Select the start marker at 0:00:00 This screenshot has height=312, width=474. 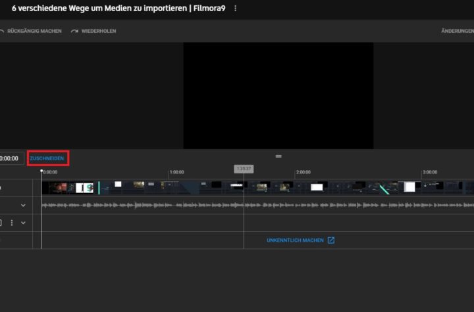click(x=41, y=171)
